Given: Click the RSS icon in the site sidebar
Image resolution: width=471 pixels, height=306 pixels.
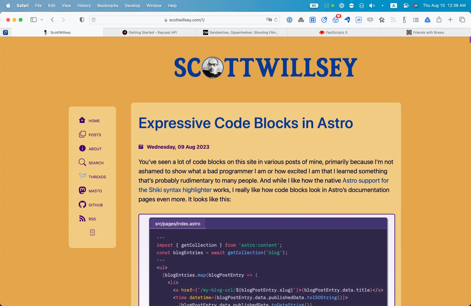Looking at the screenshot, I should coord(82,218).
